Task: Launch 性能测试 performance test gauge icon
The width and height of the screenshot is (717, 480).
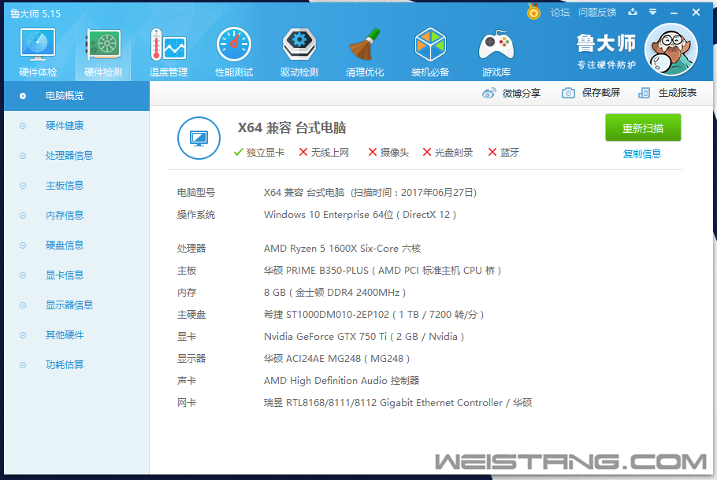Action: pos(234,44)
